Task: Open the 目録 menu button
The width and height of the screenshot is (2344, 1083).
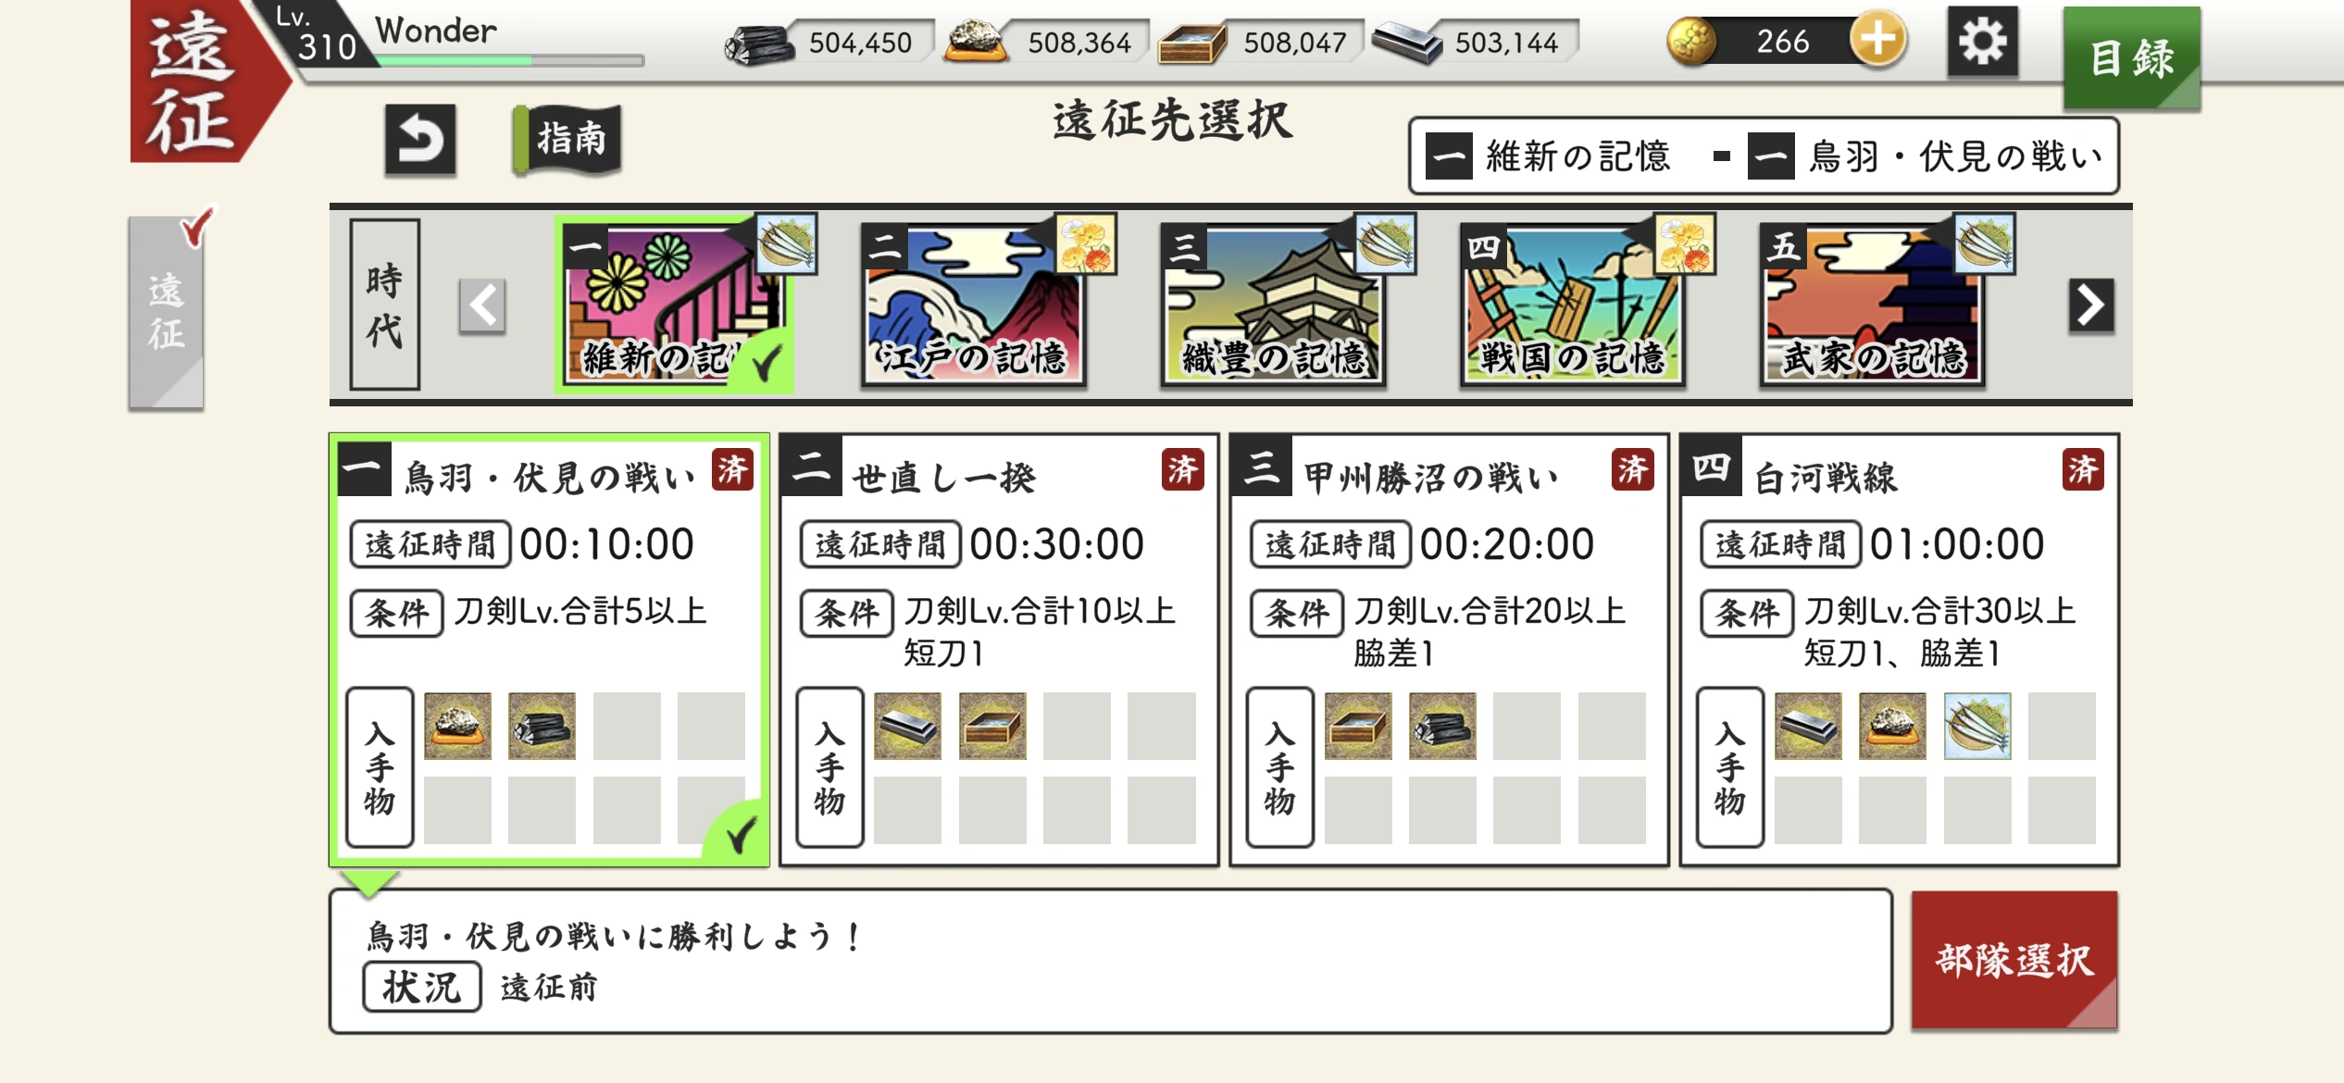Action: click(2131, 58)
